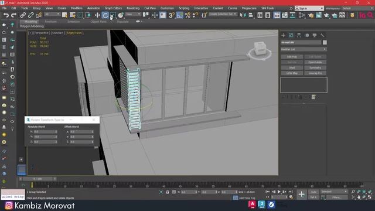
Task: Open the Create Selection Set dropdown
Action: (x=223, y=14)
